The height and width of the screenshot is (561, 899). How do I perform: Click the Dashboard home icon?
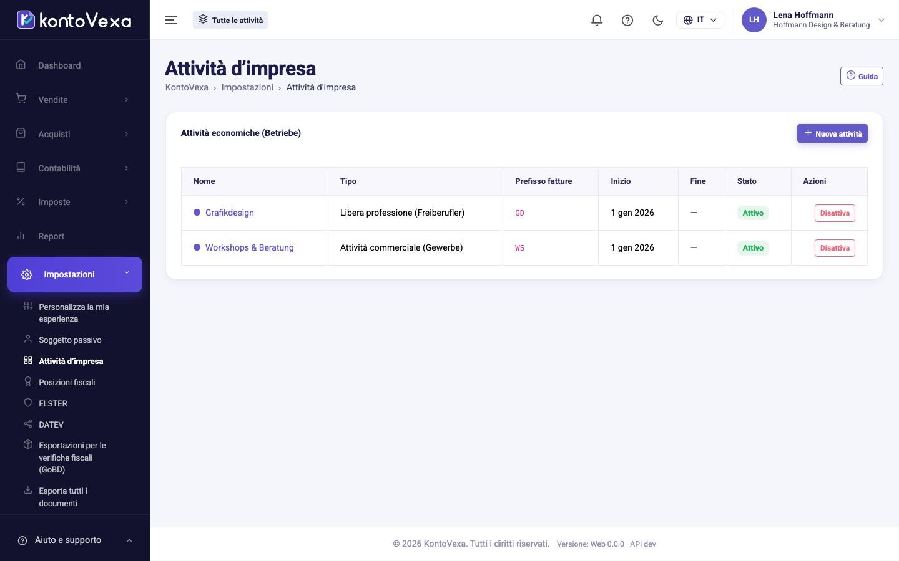tap(21, 64)
